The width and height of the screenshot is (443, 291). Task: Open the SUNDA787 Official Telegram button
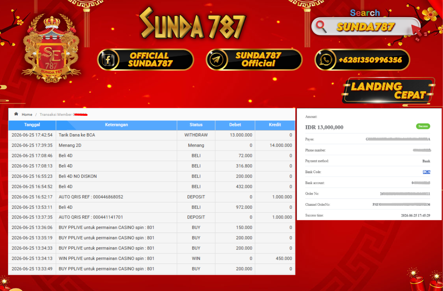click(254, 60)
